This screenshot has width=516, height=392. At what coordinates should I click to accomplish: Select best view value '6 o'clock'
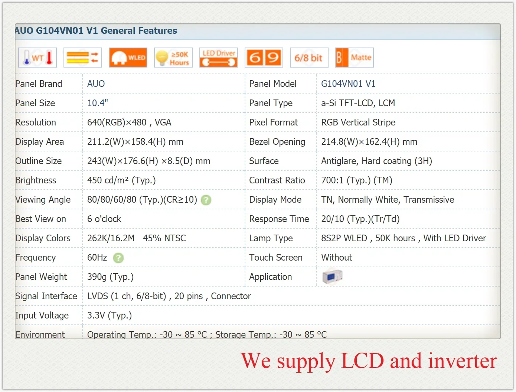tap(104, 219)
